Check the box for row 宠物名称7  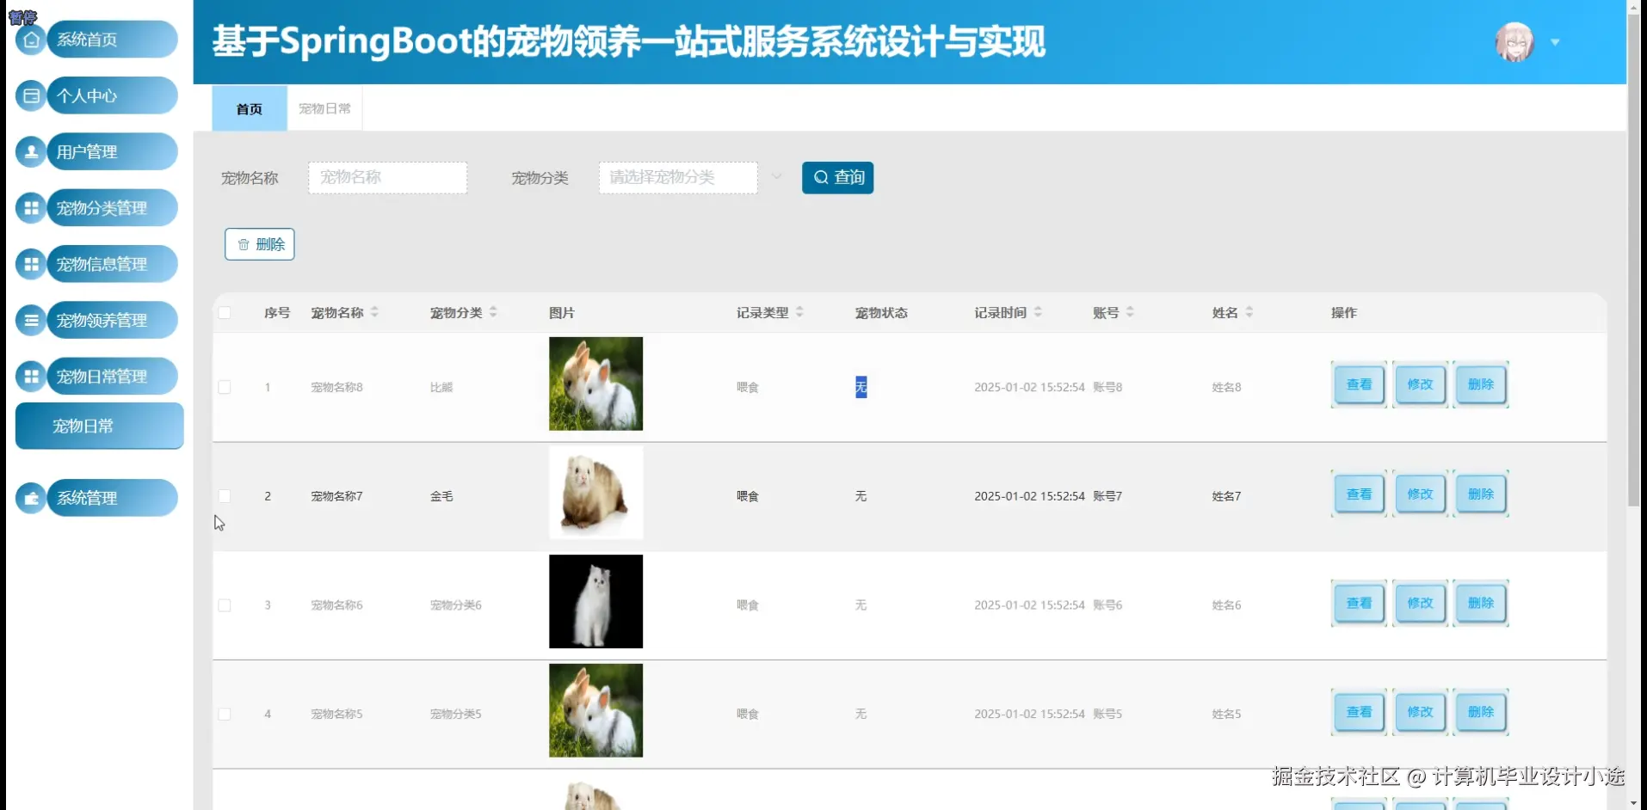click(225, 496)
